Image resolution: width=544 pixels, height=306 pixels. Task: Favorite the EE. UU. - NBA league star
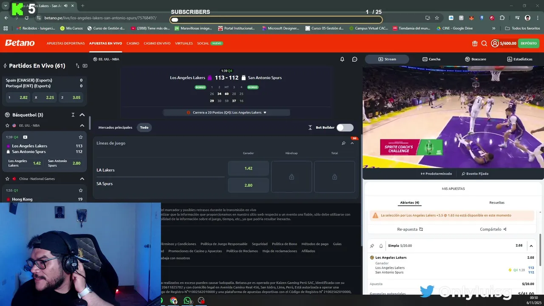point(7,125)
